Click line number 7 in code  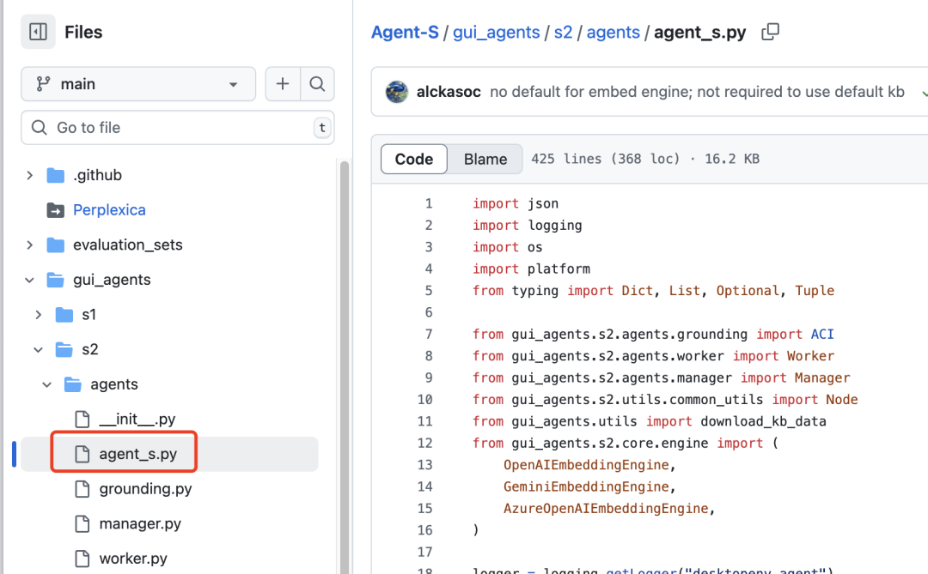click(x=429, y=335)
